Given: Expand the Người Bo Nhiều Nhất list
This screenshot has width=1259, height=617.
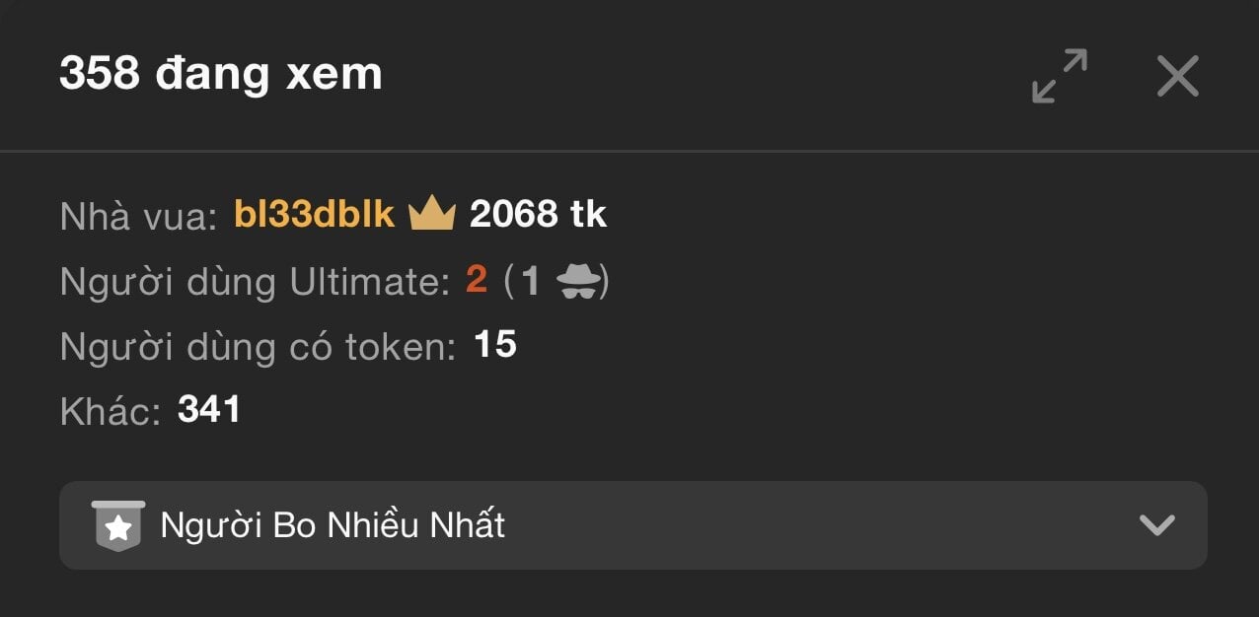Looking at the screenshot, I should pos(633,525).
